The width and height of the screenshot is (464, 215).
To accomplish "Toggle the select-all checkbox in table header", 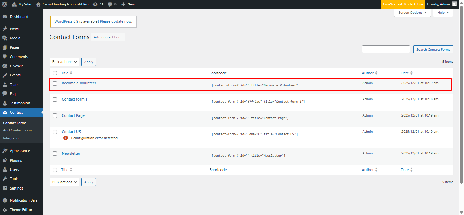I will [x=55, y=73].
